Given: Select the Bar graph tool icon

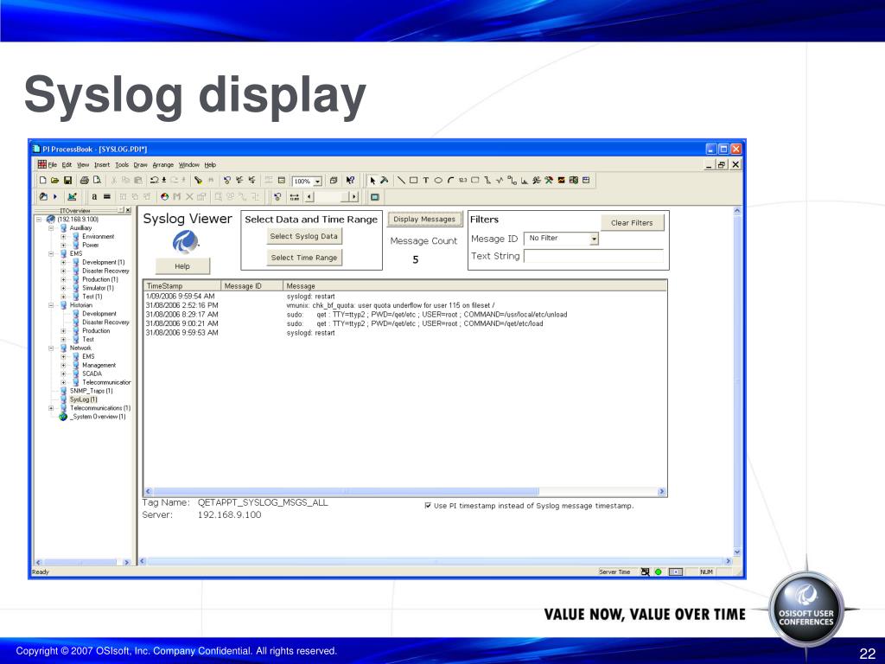Looking at the screenshot, I should 525,181.
